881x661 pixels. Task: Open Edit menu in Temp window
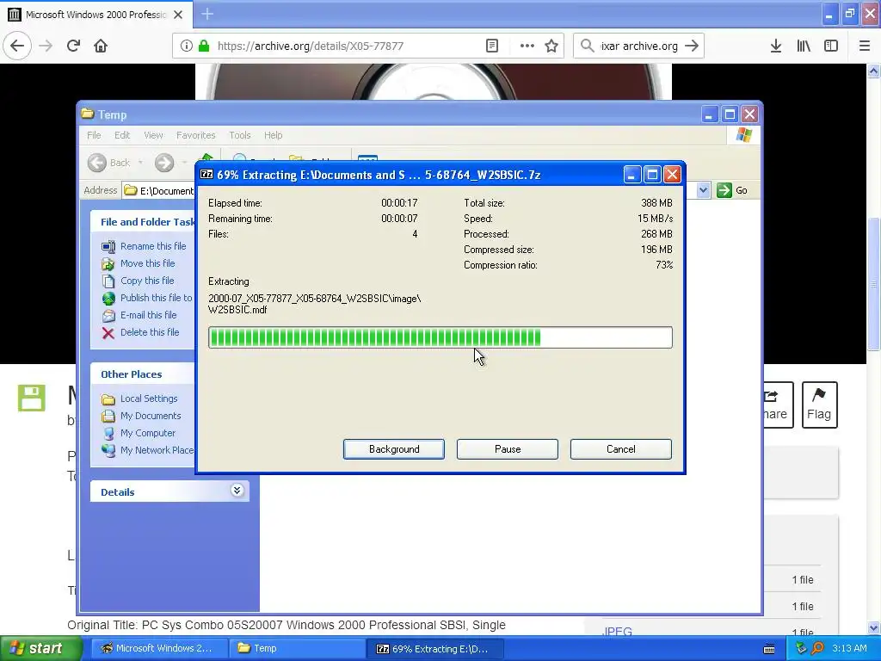coord(122,135)
